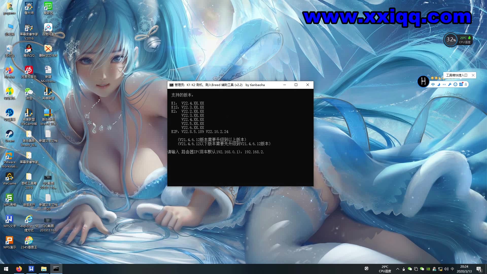
Task: Open the toolbox grid icon on IME bar
Action: pyautogui.click(x=461, y=84)
